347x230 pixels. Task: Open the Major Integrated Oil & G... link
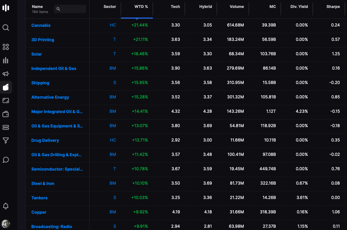pos(57,111)
